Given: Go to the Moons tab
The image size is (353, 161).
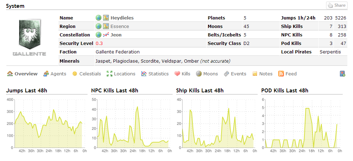Looking at the screenshot, I should (207, 74).
